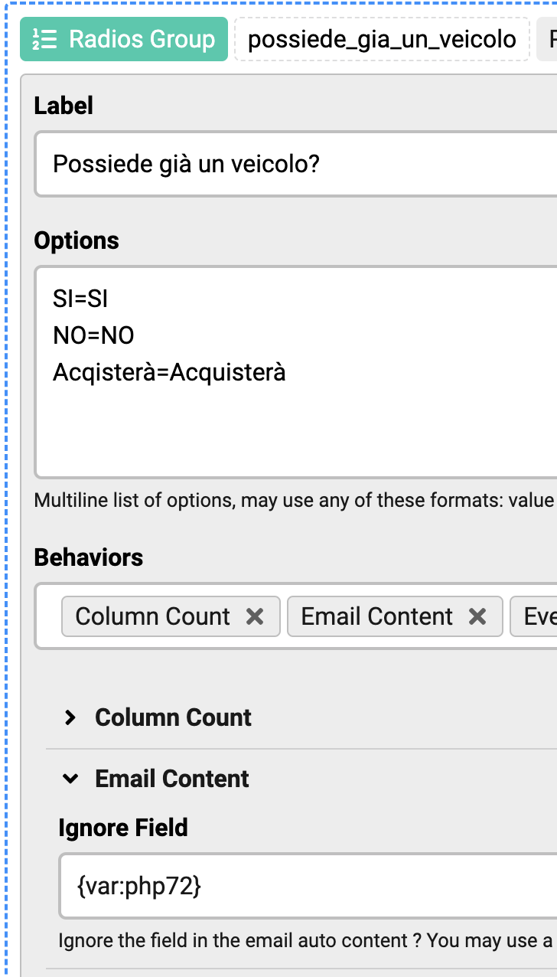Click the Radios Group type badge
This screenshot has height=977, width=557.
click(124, 39)
